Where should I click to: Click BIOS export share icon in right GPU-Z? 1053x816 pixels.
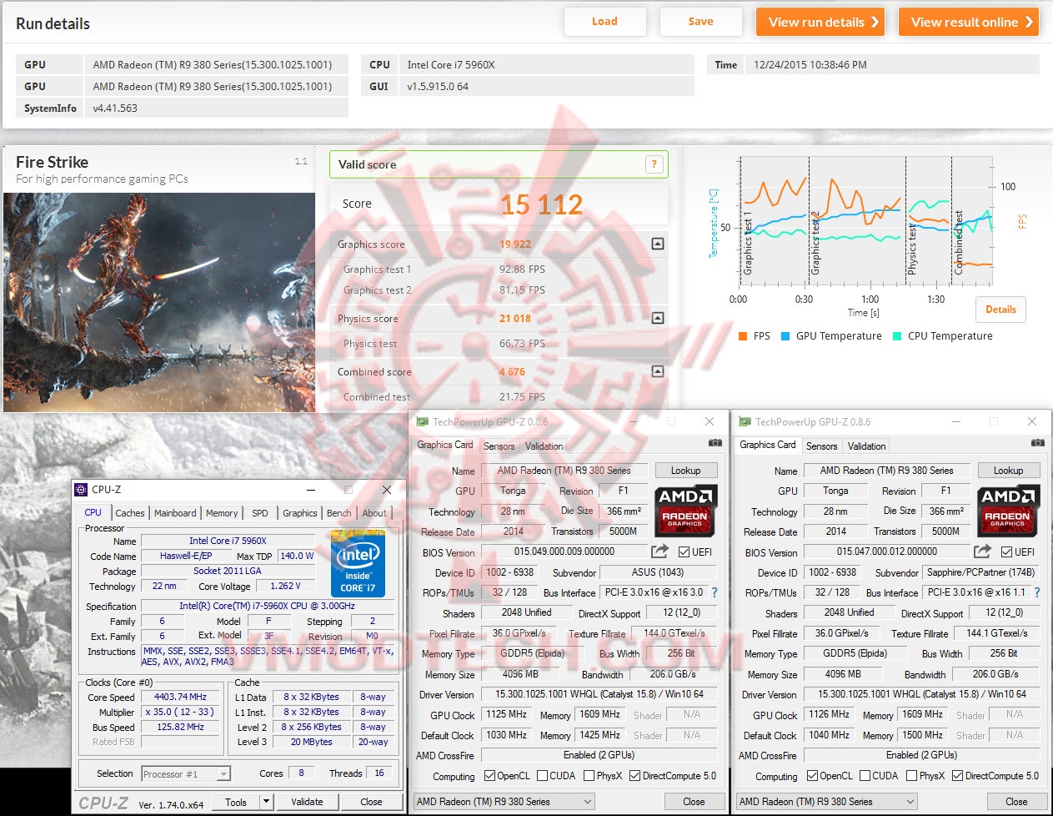pyautogui.click(x=982, y=551)
